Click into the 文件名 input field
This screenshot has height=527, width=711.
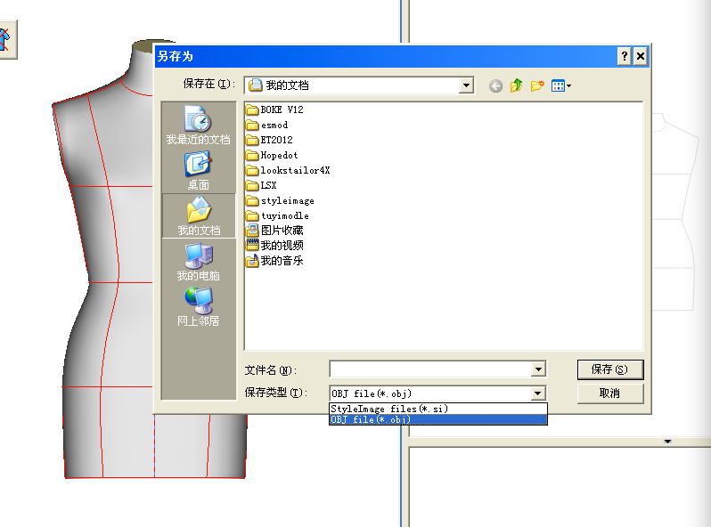[430, 369]
